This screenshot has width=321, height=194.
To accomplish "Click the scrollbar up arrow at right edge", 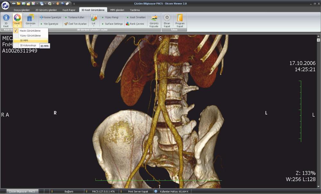I will 318,36.
